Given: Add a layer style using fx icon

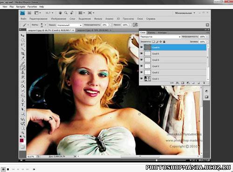Looking at the screenshot, I should (178, 83).
